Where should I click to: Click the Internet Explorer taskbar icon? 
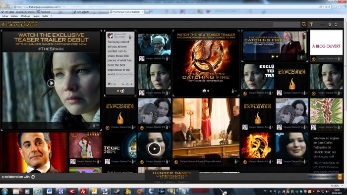tap(38, 191)
